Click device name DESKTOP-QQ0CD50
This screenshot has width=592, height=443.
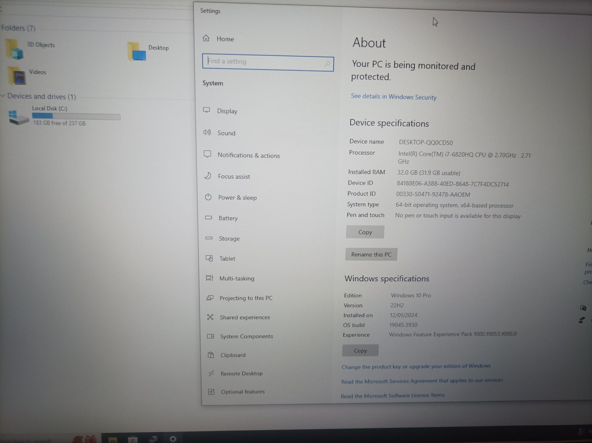(x=426, y=142)
